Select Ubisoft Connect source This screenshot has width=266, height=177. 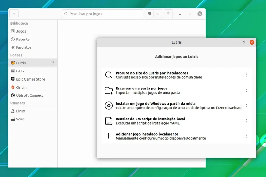(x=33, y=95)
